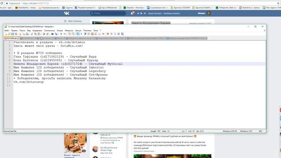Image resolution: width=281 pixels, height=158 pixels.
Task: Click the Redo arrow icon
Action: (x=48, y=34)
